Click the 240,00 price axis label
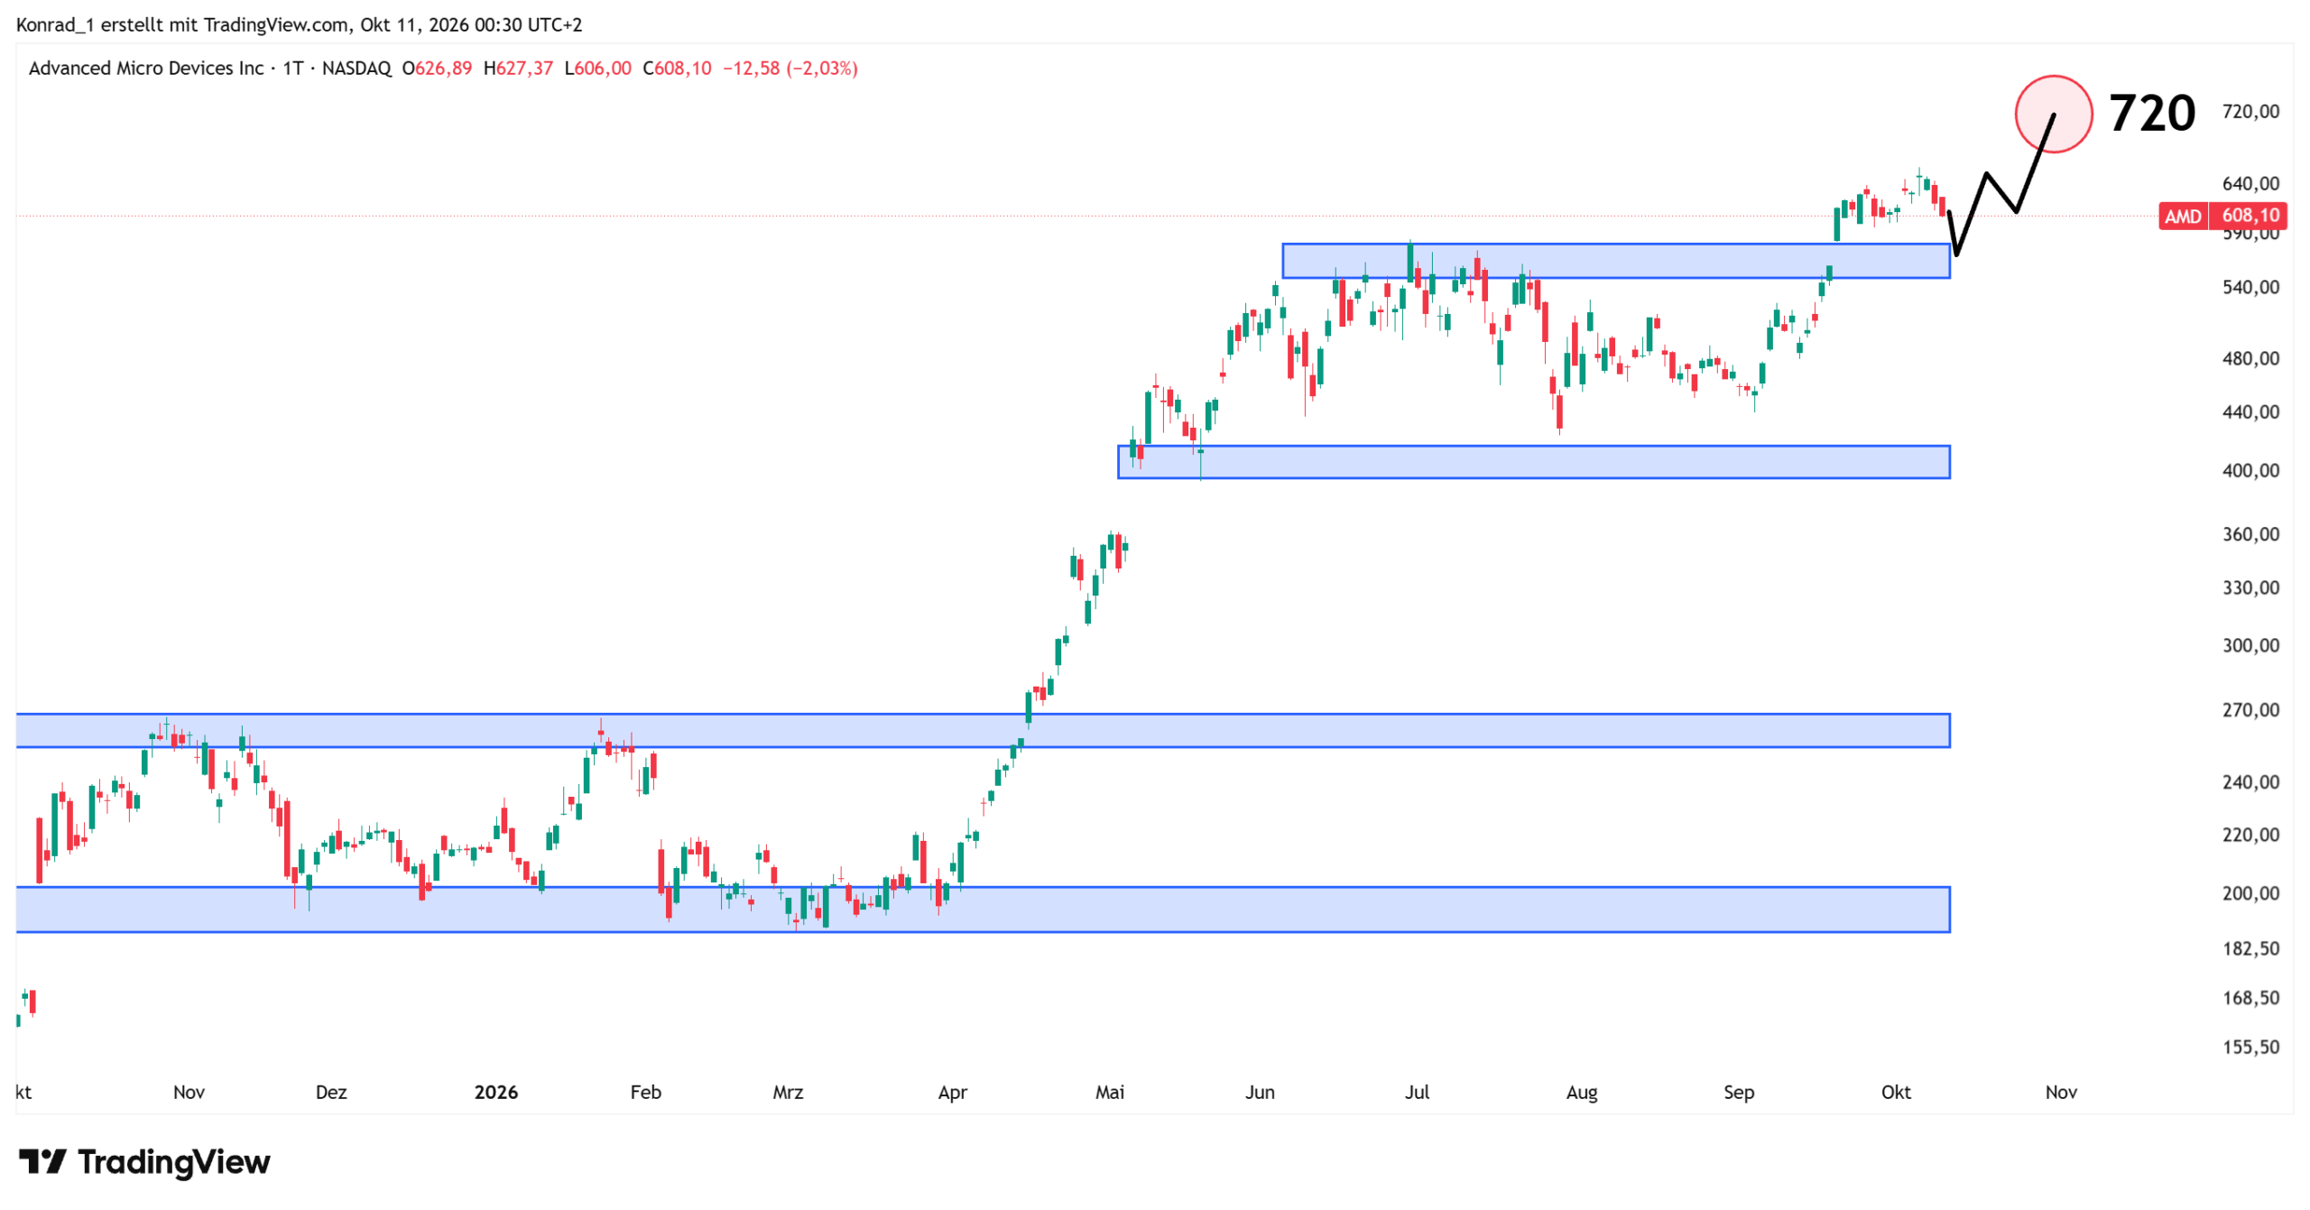This screenshot has width=2310, height=1210. (x=2250, y=782)
